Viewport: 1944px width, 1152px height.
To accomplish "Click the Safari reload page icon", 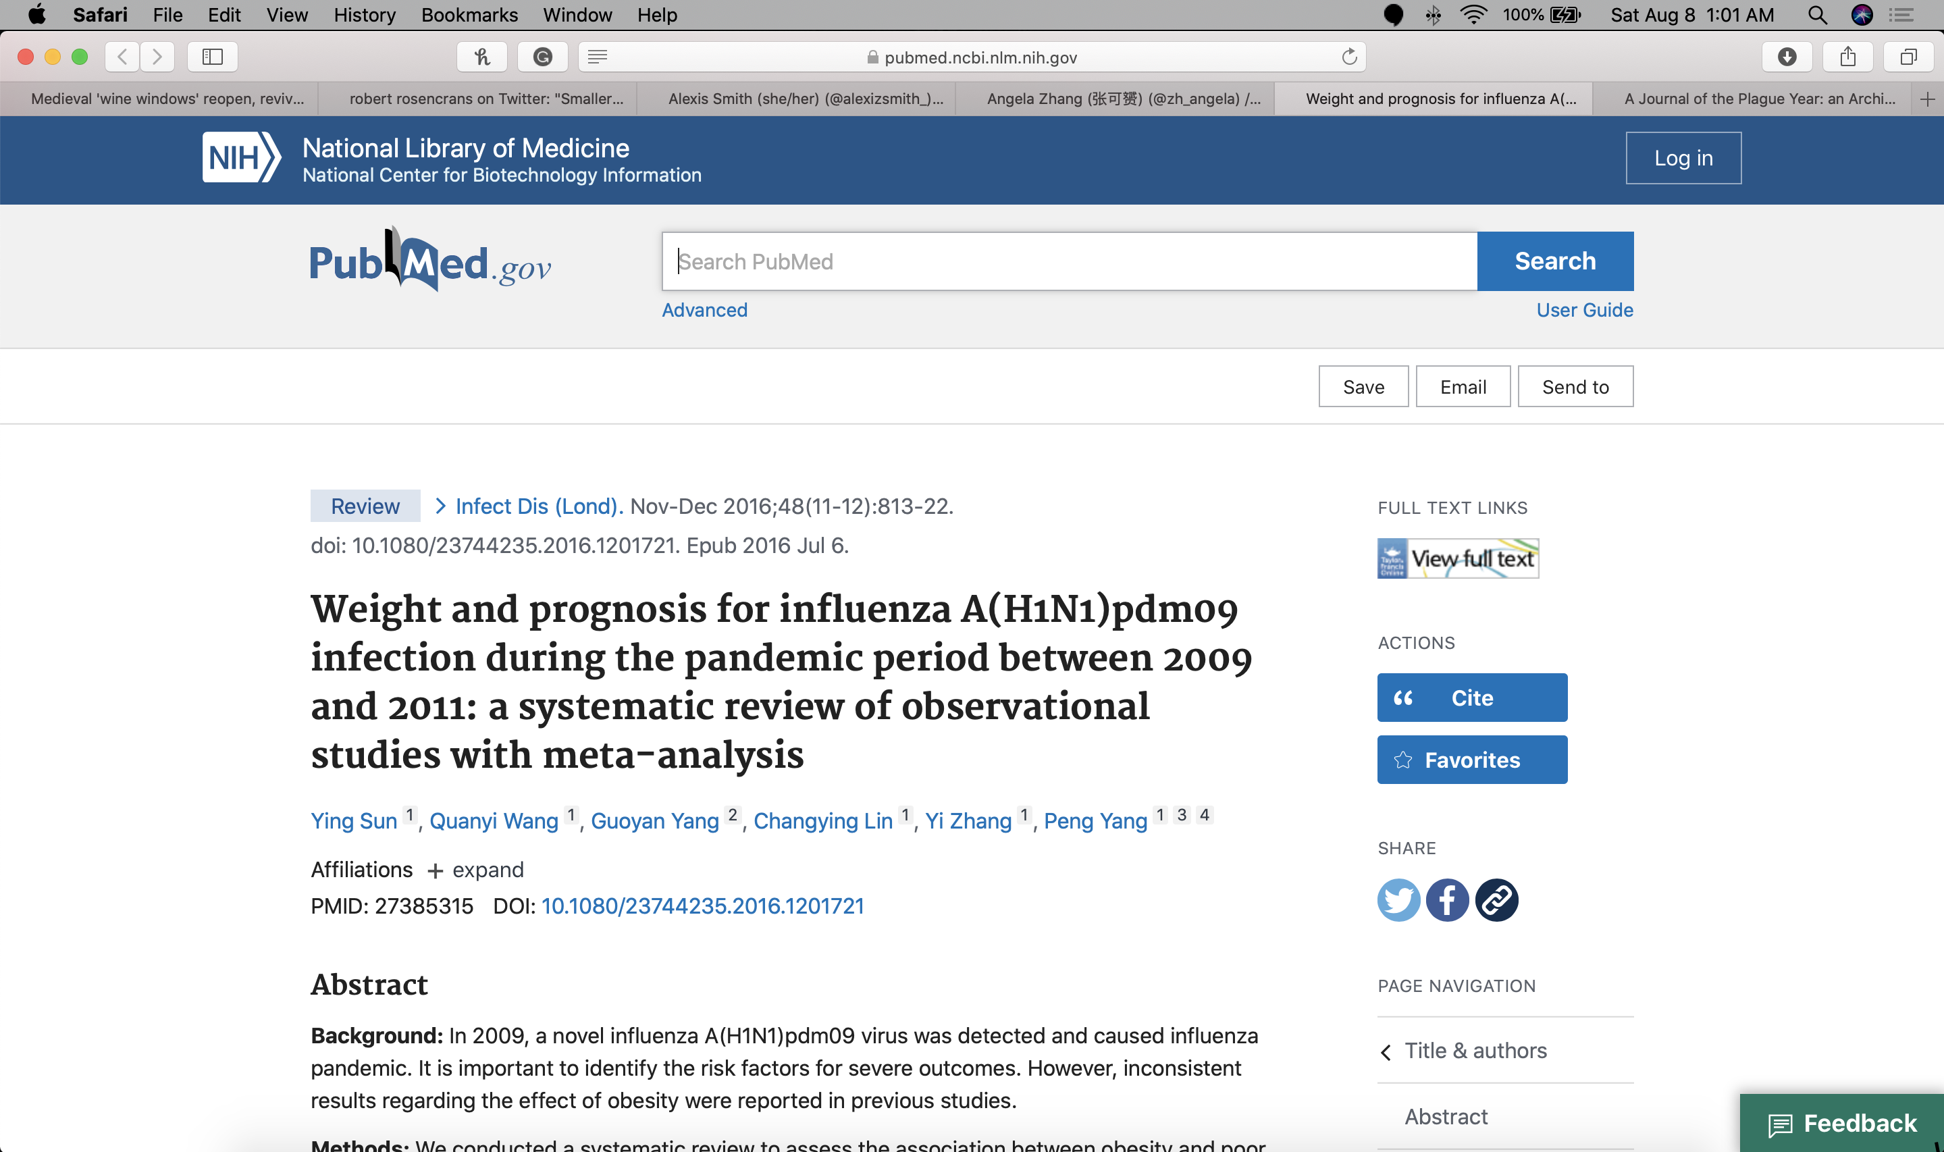I will 1350,57.
